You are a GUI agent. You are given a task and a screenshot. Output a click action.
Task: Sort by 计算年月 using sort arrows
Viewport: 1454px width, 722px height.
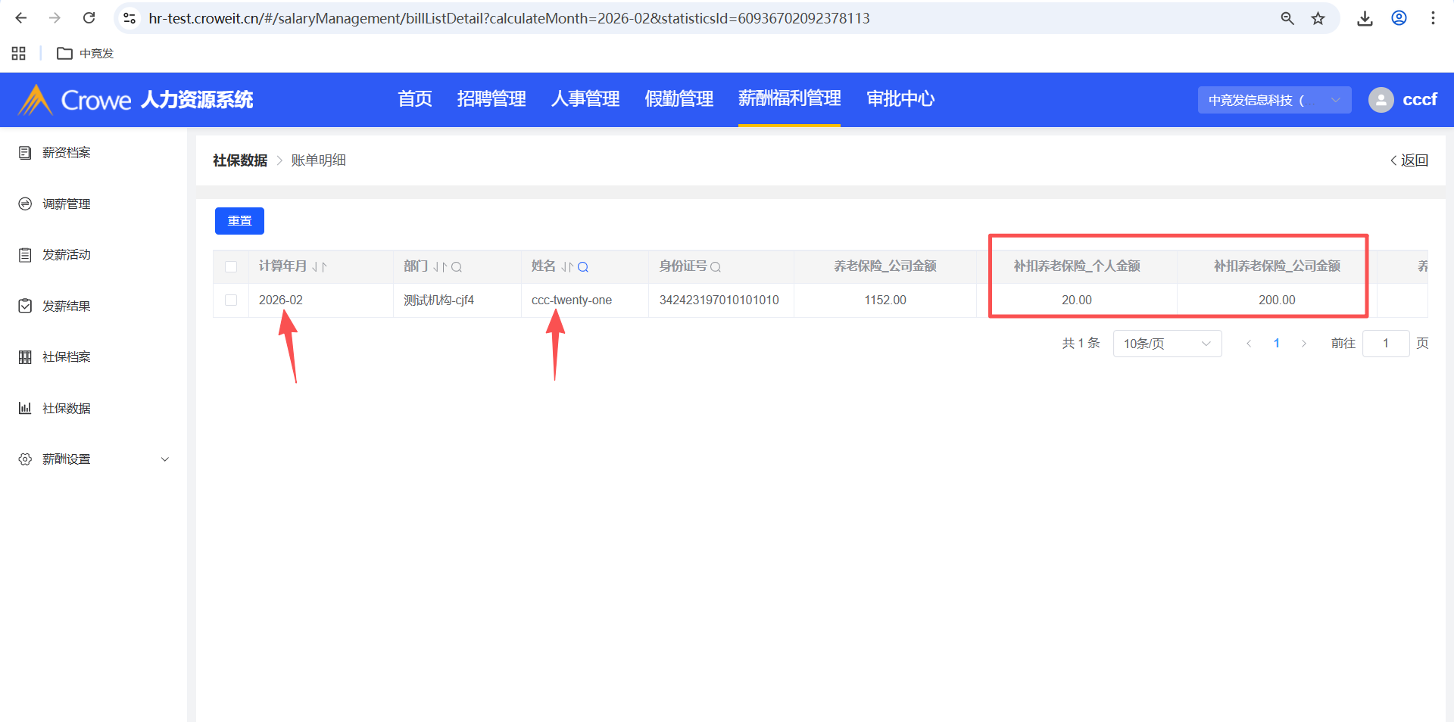[x=320, y=267]
